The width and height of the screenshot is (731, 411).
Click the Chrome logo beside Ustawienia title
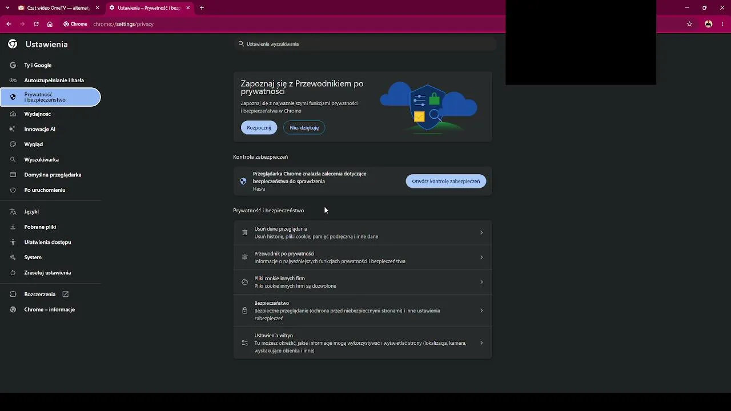pyautogui.click(x=13, y=44)
